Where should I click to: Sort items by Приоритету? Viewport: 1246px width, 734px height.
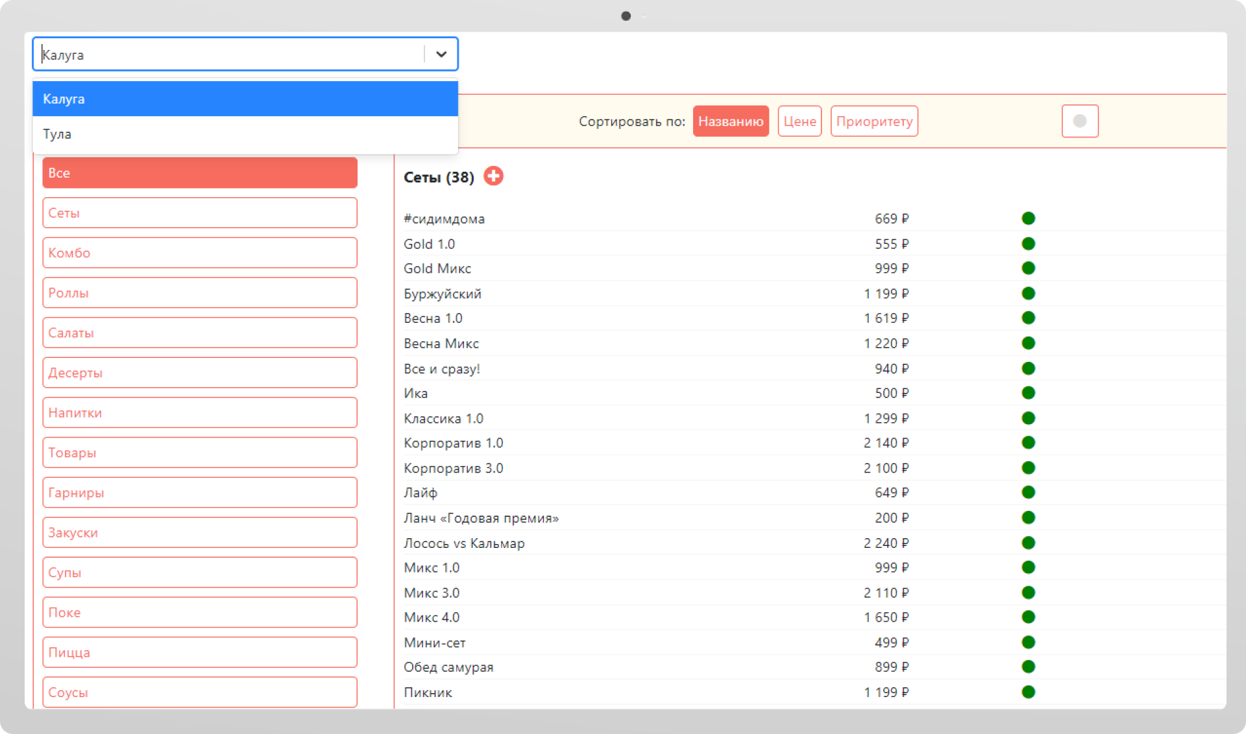click(x=873, y=121)
